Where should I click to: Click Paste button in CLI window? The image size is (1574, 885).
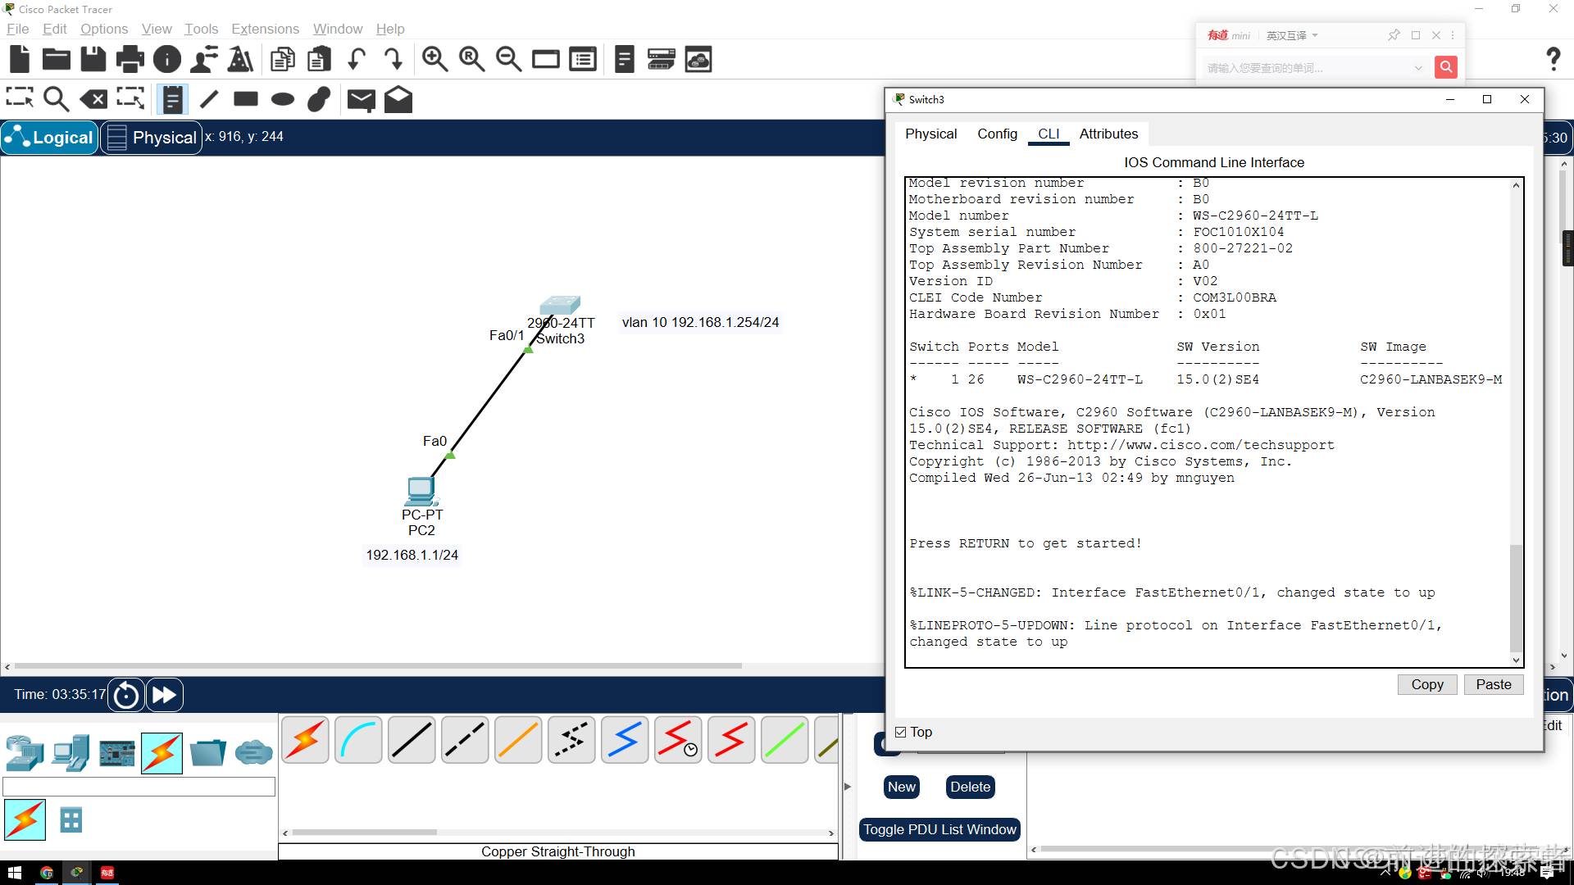[x=1493, y=684]
